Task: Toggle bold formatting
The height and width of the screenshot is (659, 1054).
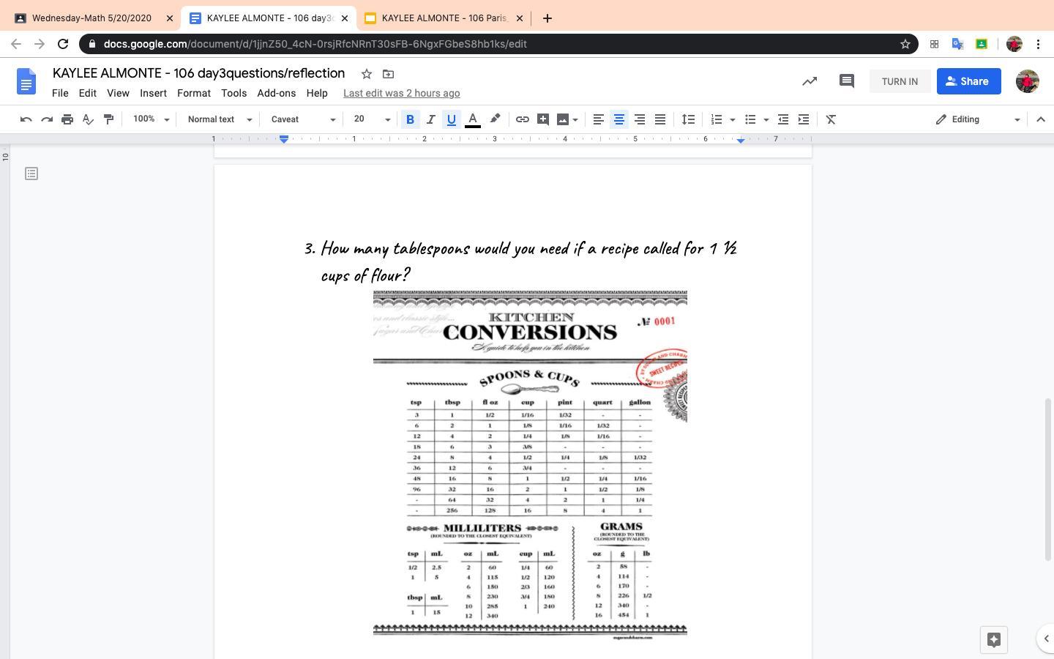Action: coord(411,119)
